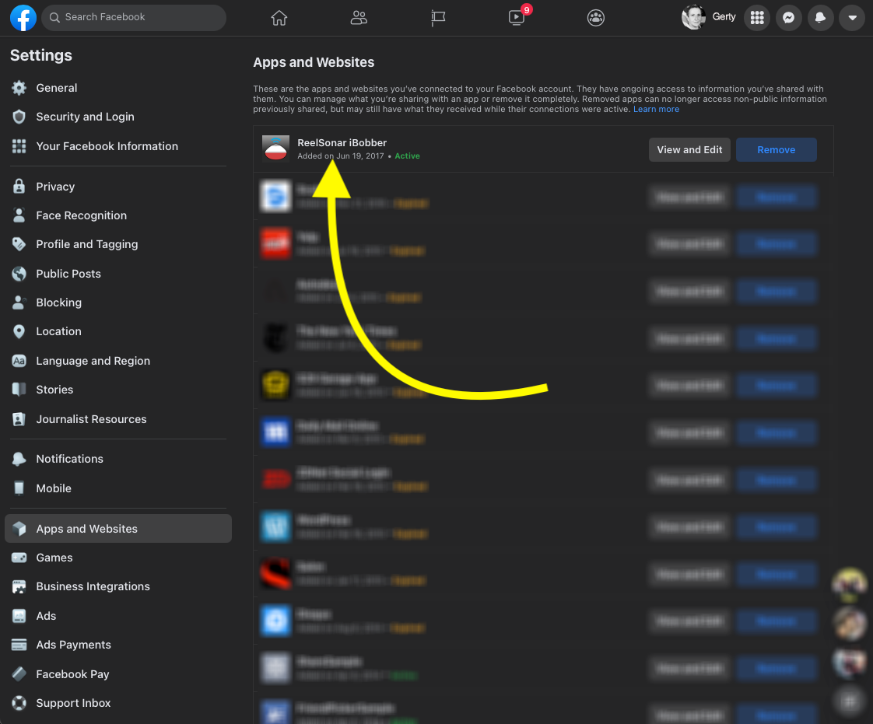Image resolution: width=873 pixels, height=724 pixels.
Task: Open Privacy settings
Action: point(118,187)
